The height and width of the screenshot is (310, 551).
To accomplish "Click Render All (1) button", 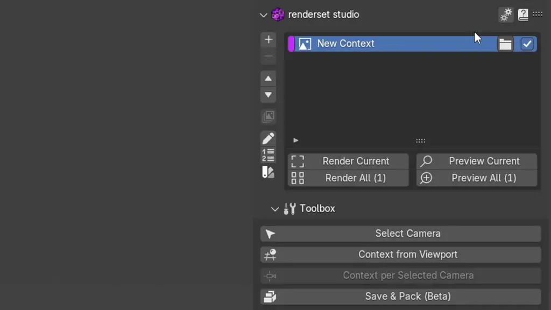I will click(348, 178).
